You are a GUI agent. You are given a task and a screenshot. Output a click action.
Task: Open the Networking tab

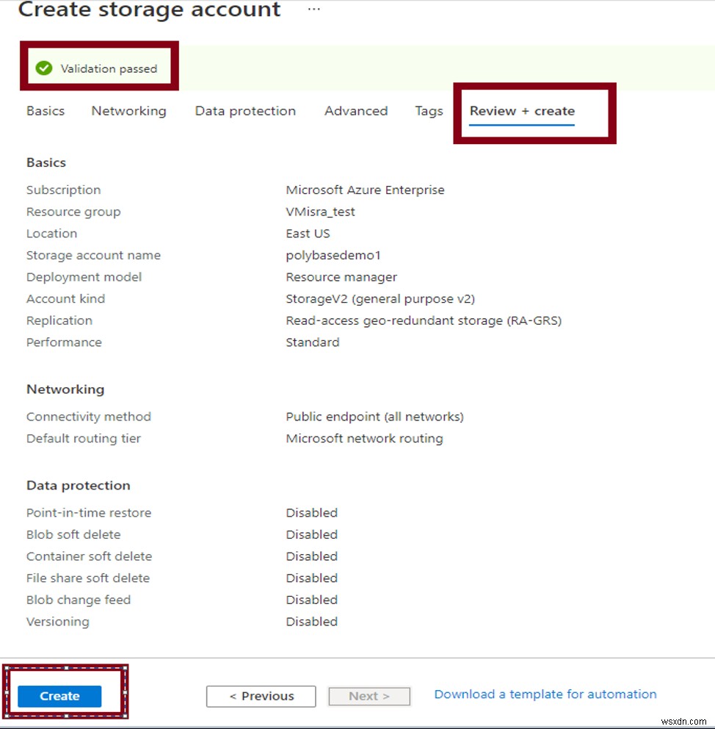[x=128, y=111]
